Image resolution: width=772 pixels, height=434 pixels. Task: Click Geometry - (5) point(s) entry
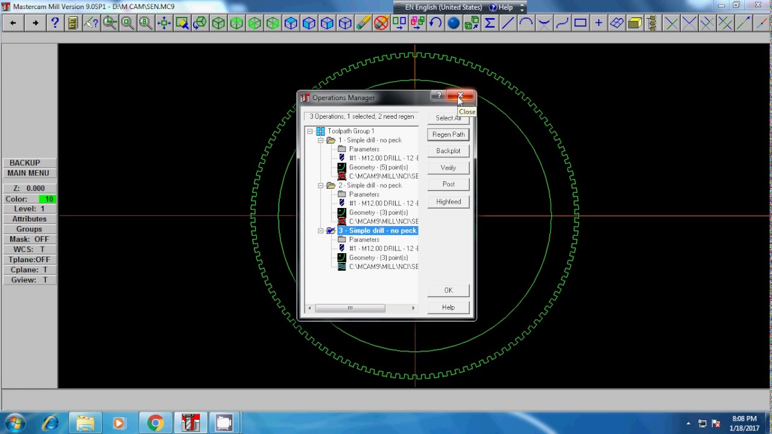click(378, 167)
